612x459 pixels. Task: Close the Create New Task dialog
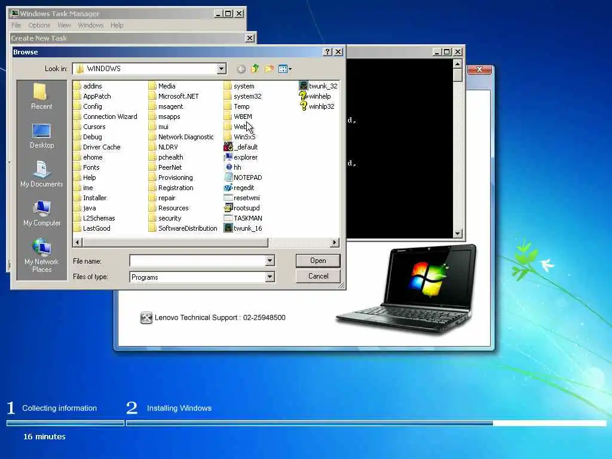pyautogui.click(x=249, y=38)
